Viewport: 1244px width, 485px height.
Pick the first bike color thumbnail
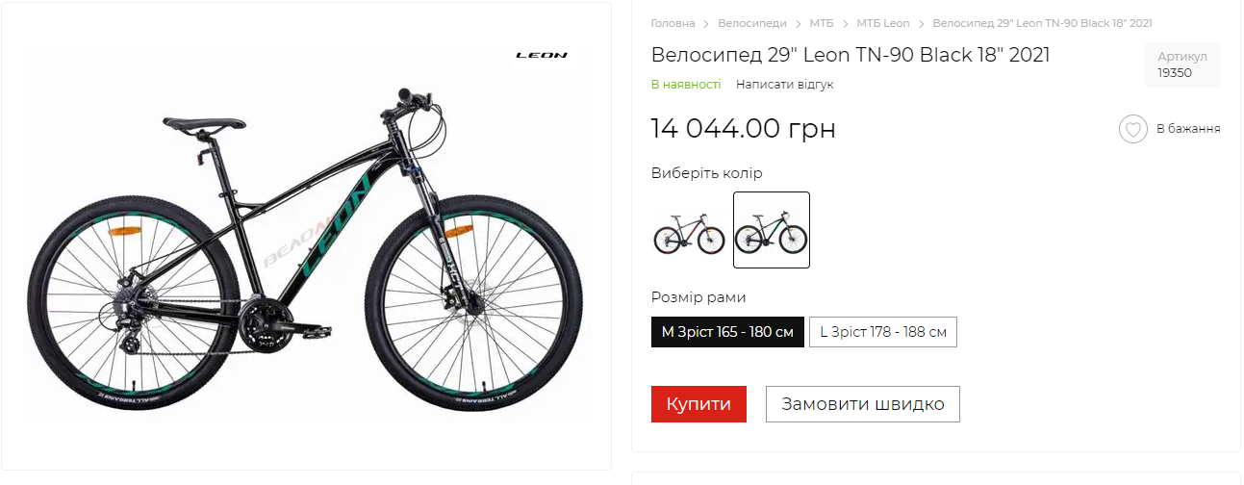tap(689, 231)
